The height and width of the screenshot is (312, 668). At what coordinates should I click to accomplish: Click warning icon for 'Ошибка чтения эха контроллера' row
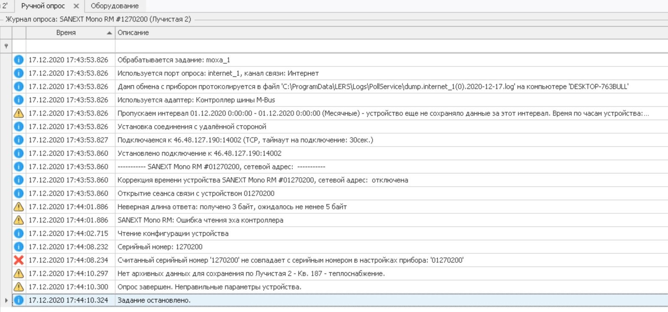pyautogui.click(x=19, y=220)
